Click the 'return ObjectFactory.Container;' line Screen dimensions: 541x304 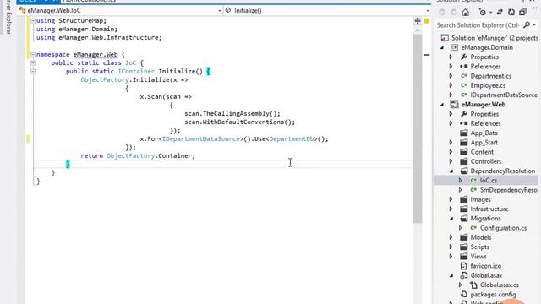pos(138,155)
